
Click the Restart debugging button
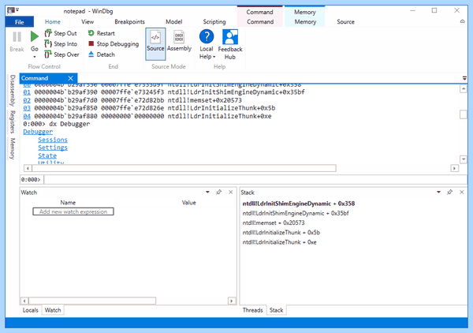102,33
